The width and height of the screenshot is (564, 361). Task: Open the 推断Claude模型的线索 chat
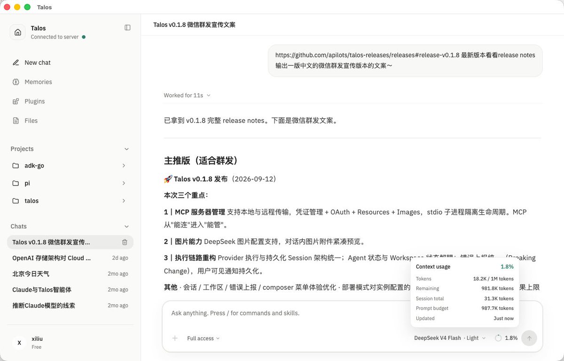(x=70, y=306)
